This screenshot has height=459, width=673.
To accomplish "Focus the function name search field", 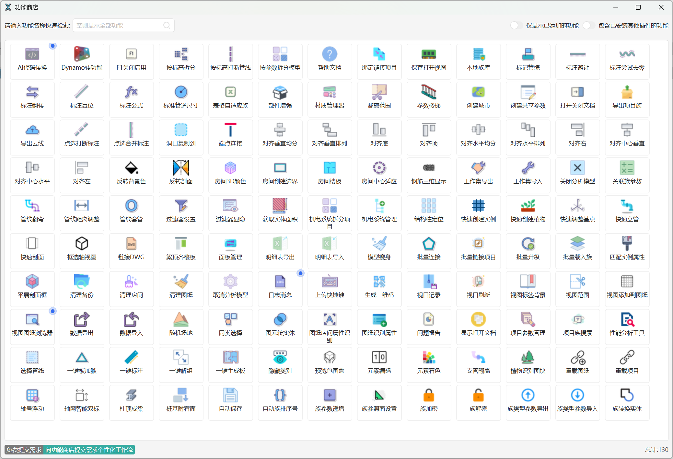I will click(119, 25).
